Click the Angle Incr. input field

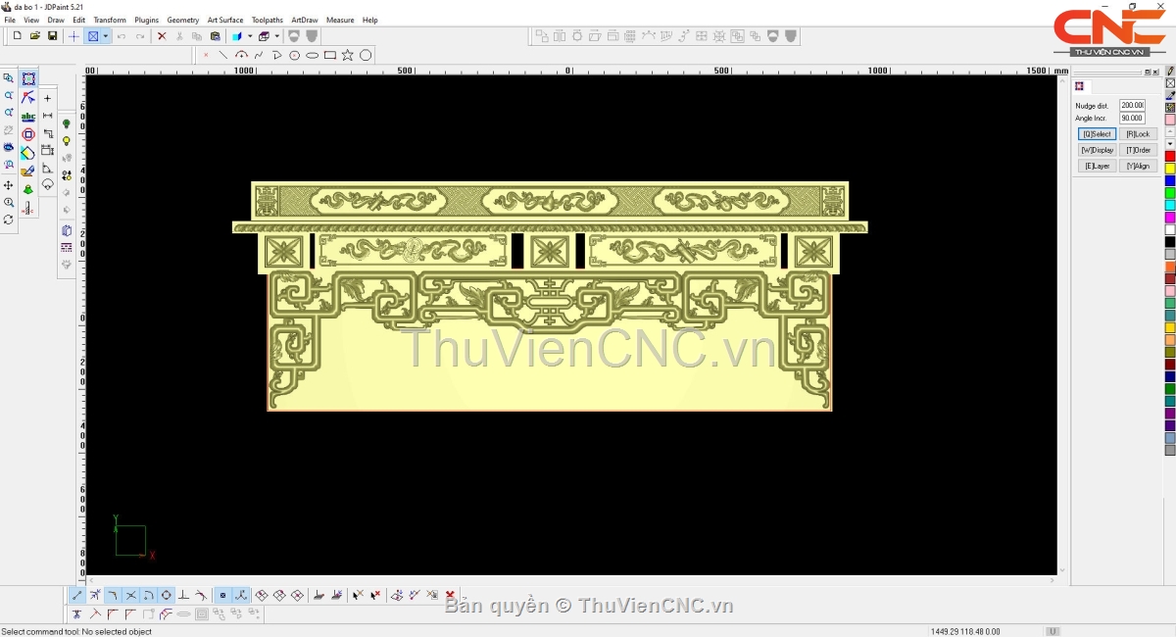pyautogui.click(x=1133, y=118)
